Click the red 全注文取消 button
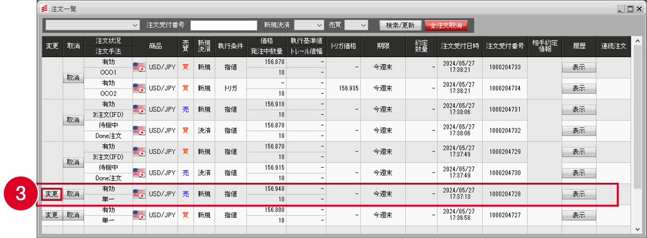This screenshot has height=238, width=647. [x=446, y=25]
